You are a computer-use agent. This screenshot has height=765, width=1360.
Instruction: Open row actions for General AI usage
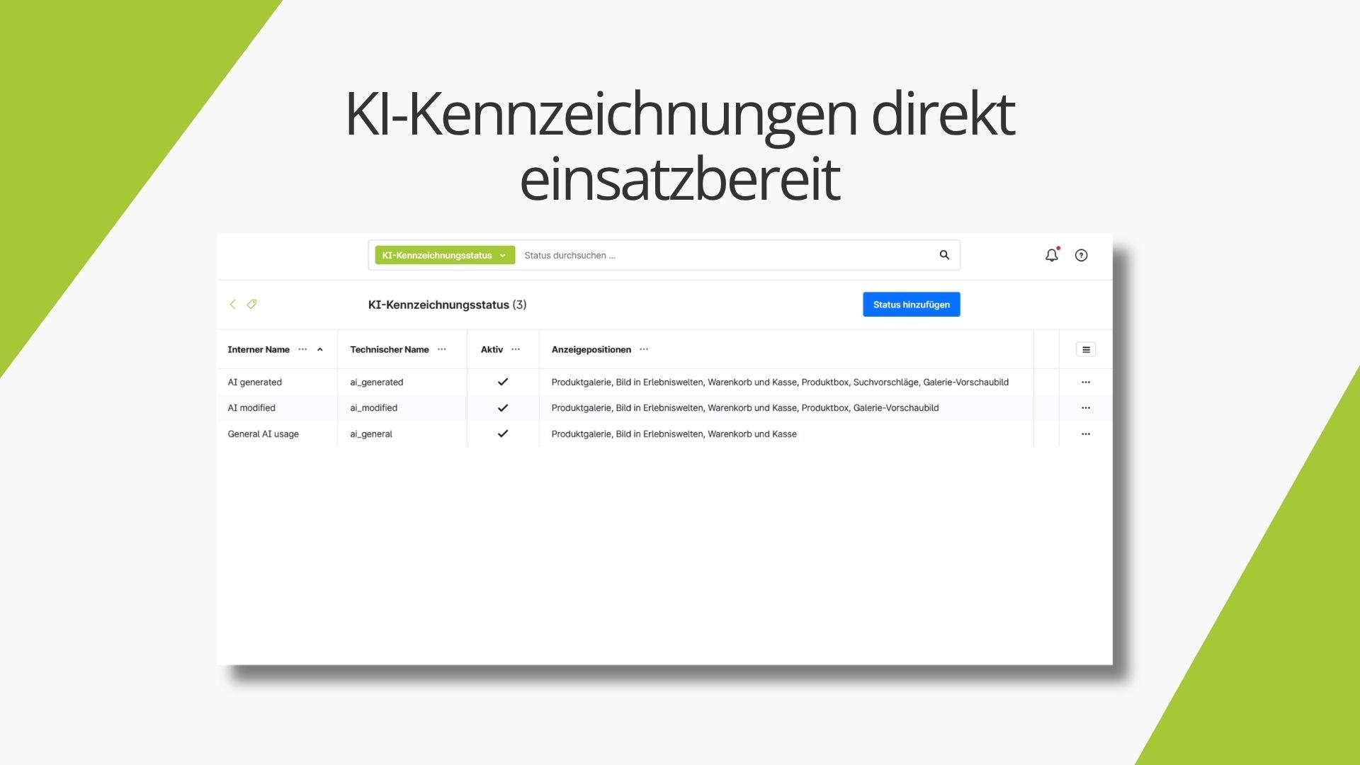(1086, 434)
